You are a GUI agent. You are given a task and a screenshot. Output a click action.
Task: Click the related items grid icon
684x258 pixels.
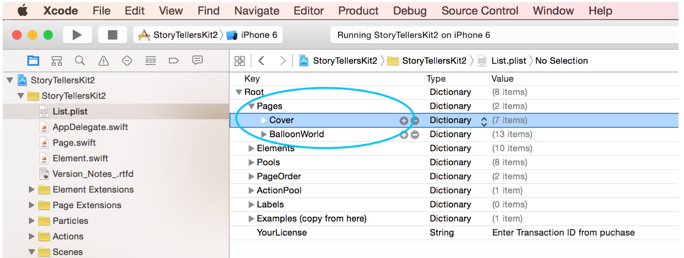tap(240, 61)
